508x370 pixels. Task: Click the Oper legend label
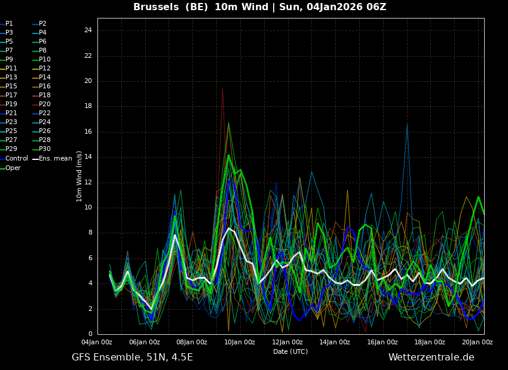click(x=13, y=168)
